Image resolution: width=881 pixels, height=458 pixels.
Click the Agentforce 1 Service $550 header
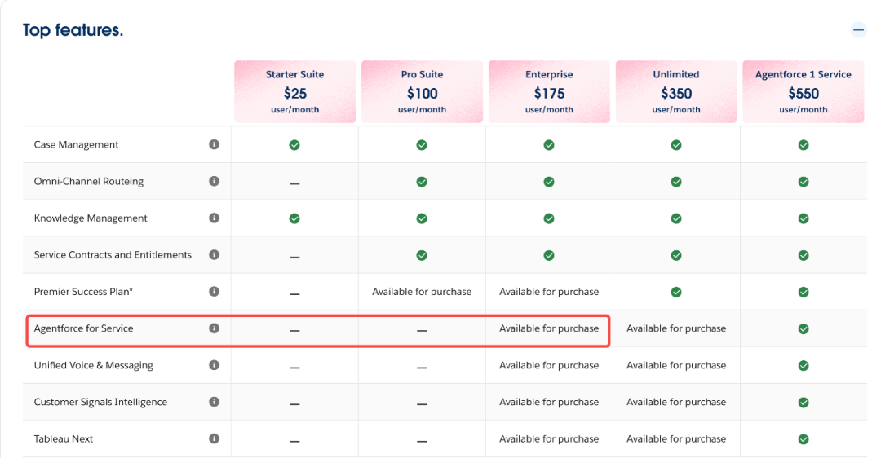(803, 91)
